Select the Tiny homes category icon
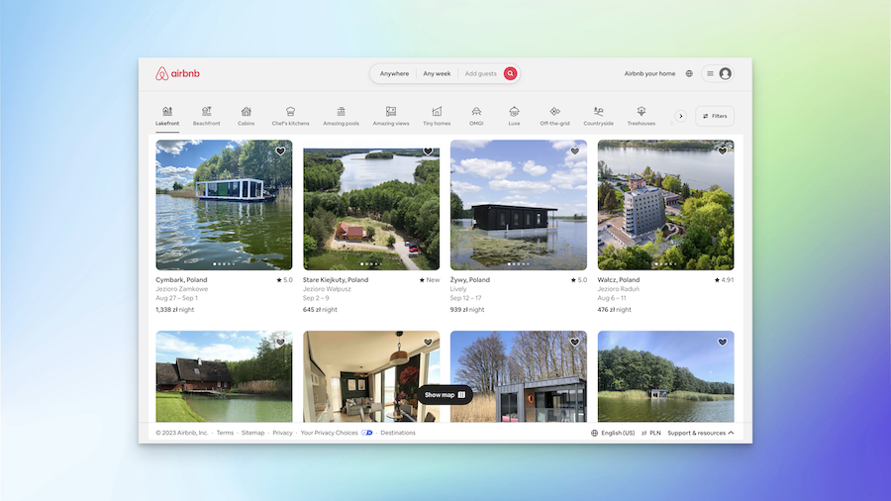Screen dimensions: 891x501 (437, 112)
